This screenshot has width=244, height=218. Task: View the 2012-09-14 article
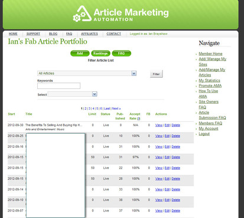click(159, 190)
